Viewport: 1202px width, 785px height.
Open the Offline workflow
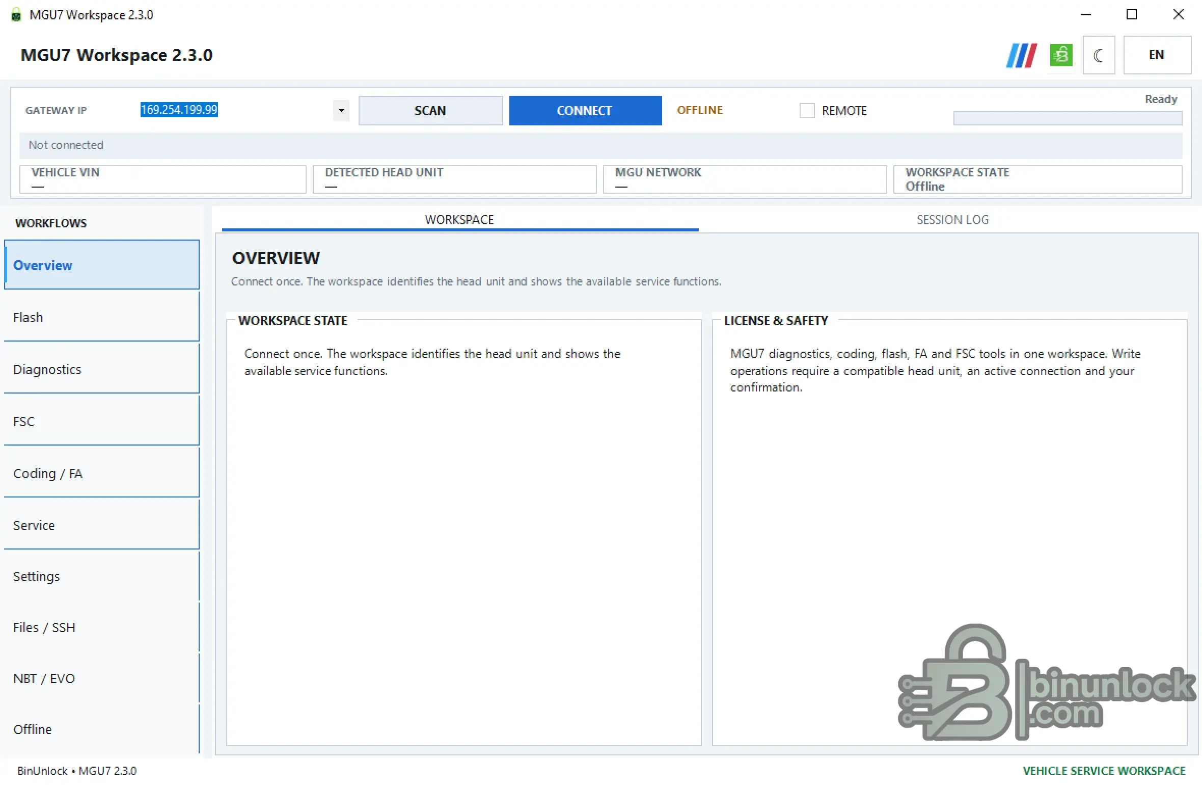point(102,729)
